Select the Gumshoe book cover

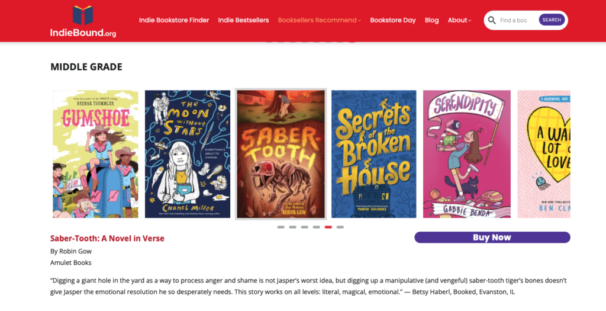tap(95, 154)
